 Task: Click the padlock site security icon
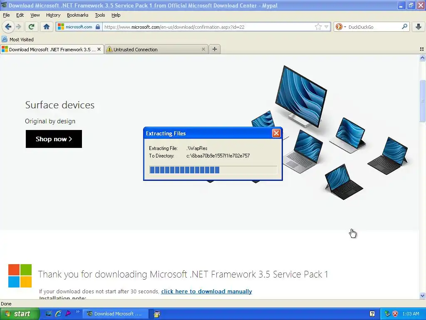(x=98, y=27)
